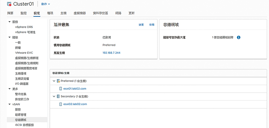Viewport: 269px width, 128px height.
Task: Click the info icon beside 組態可容許最大值
Action: pos(238,37)
